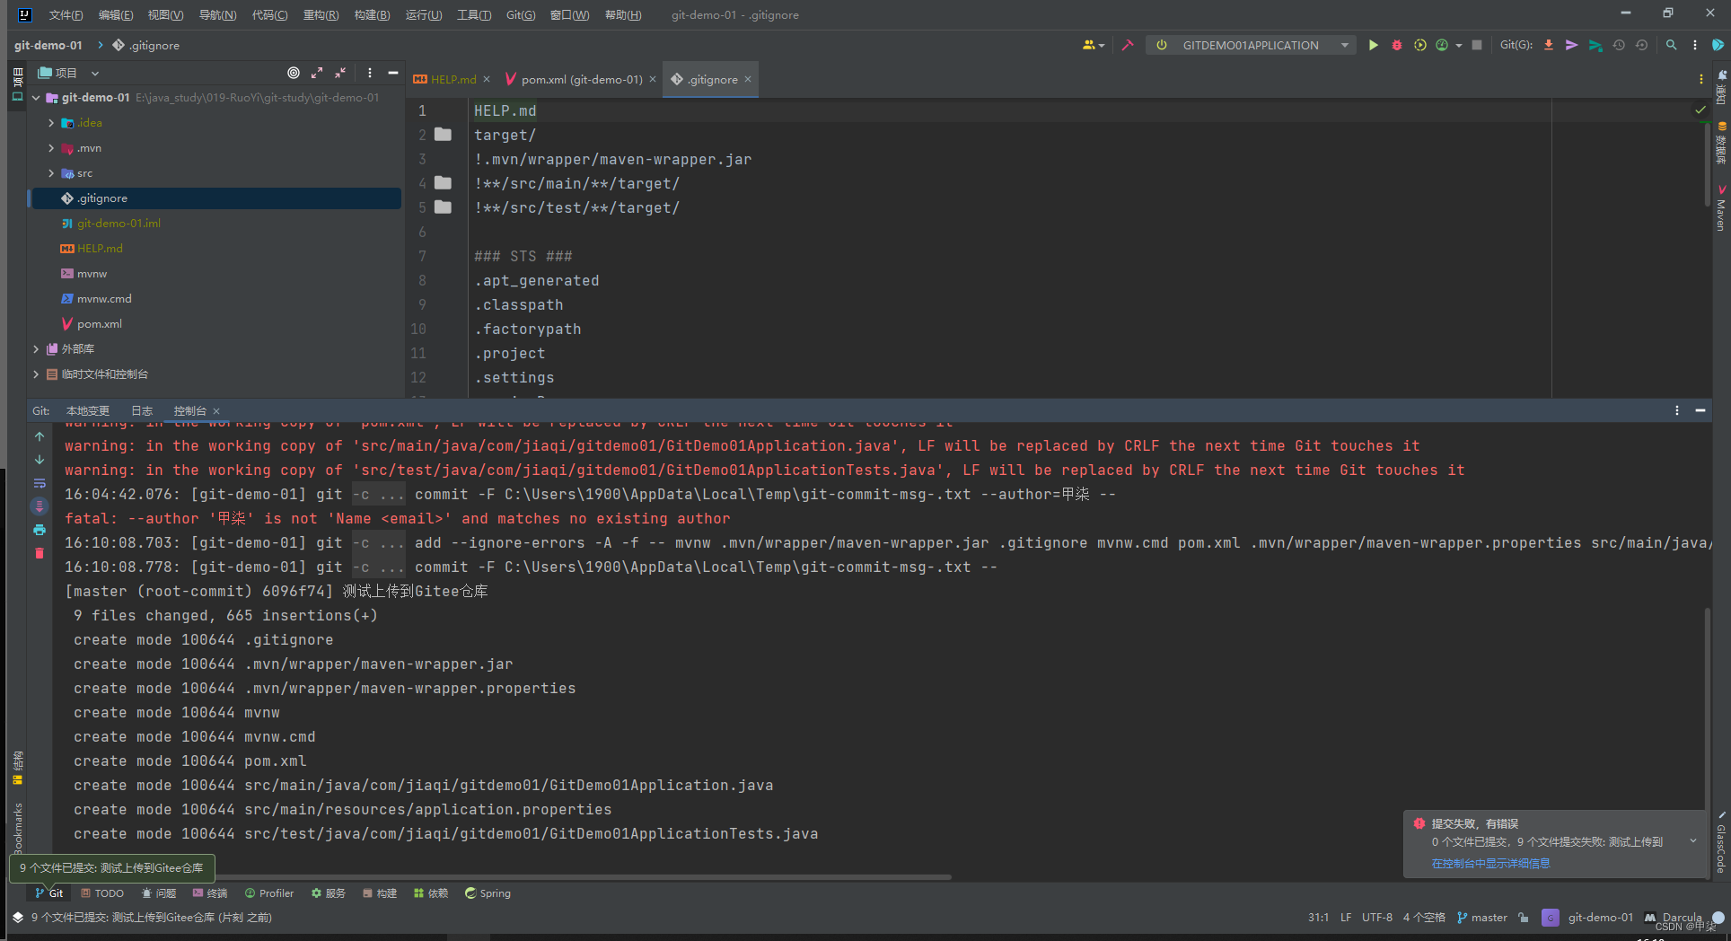Viewport: 1731px width, 941px height.
Task: Toggle soft-wrap in Git console
Action: (x=40, y=483)
